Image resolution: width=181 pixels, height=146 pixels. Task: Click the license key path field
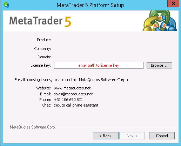pyautogui.click(x=99, y=65)
